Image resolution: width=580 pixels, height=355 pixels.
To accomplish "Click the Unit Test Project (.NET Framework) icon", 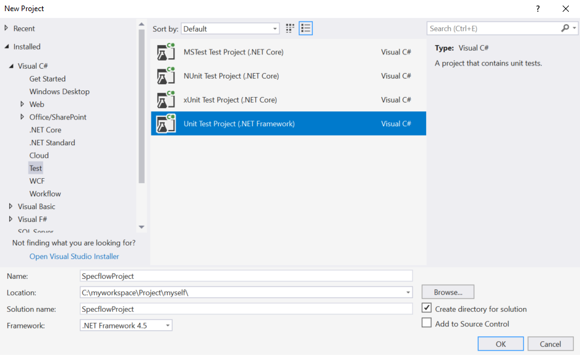I will 166,124.
